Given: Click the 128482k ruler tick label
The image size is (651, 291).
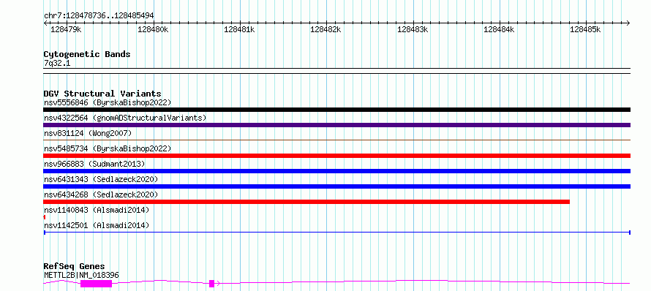Looking at the screenshot, I should 326,29.
